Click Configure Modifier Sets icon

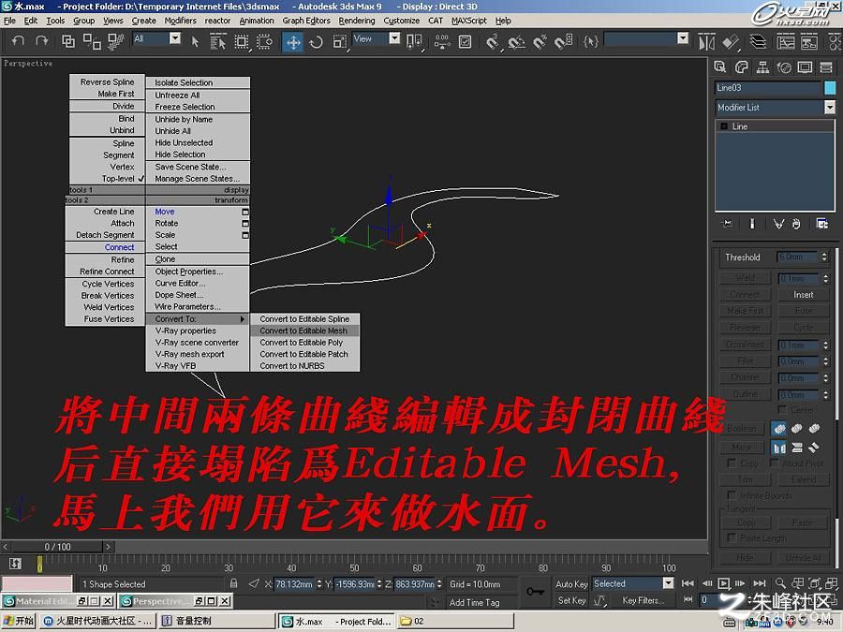tap(822, 223)
